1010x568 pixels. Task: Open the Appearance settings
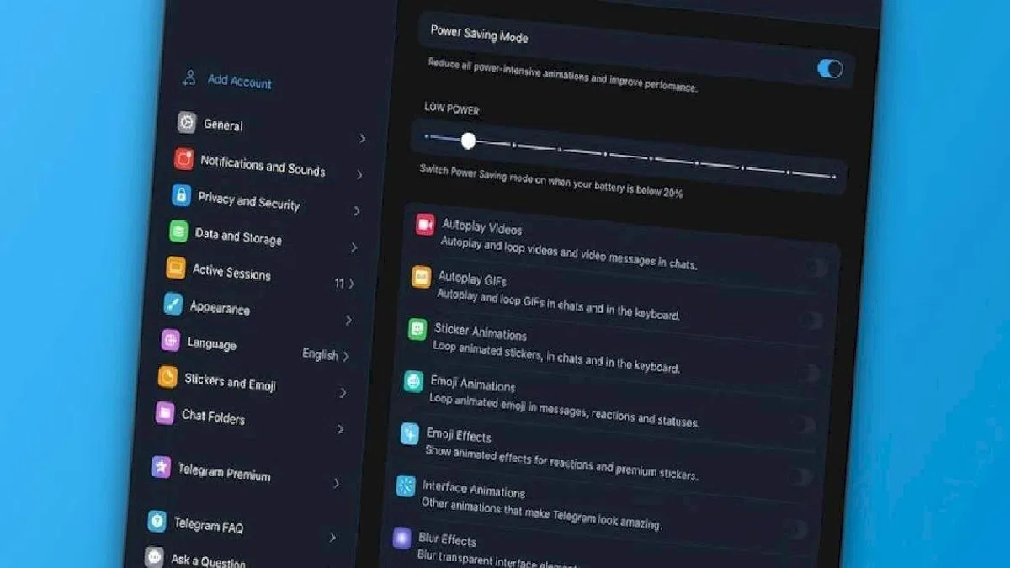[x=259, y=311]
